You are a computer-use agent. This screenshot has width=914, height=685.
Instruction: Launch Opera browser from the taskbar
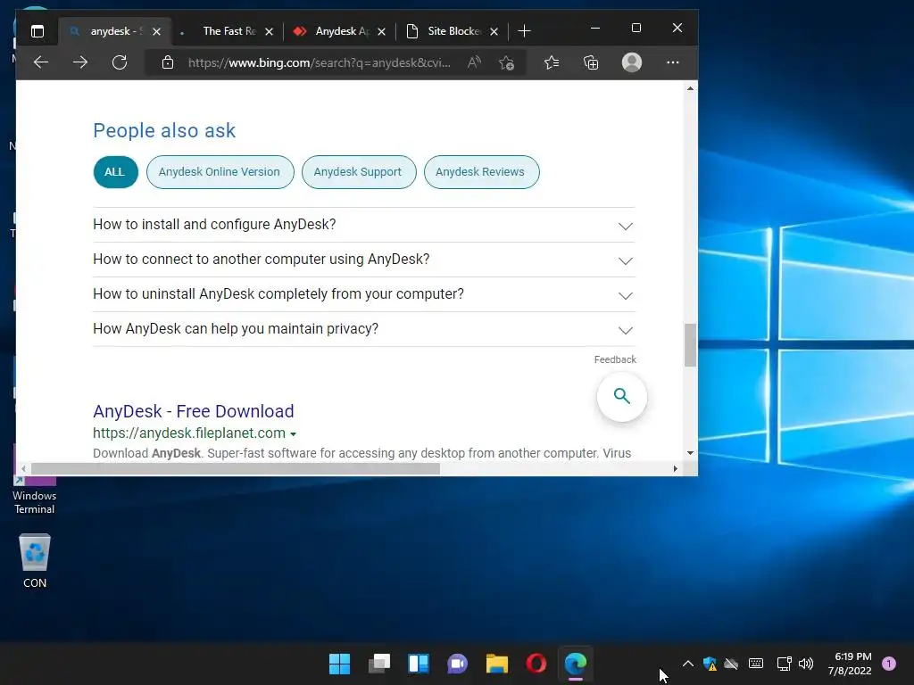coord(536,663)
